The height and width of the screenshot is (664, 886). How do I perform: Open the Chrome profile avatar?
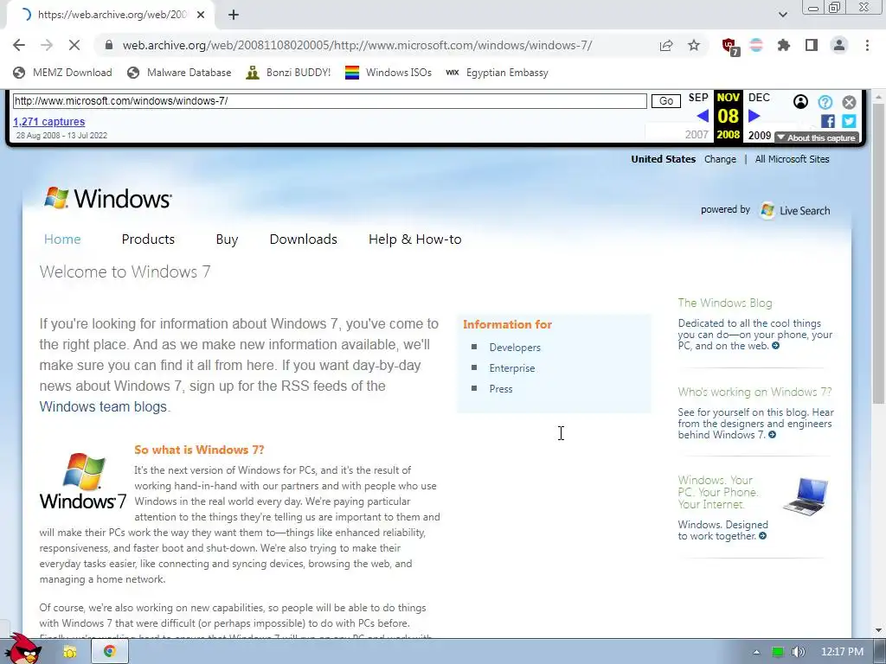pos(839,45)
